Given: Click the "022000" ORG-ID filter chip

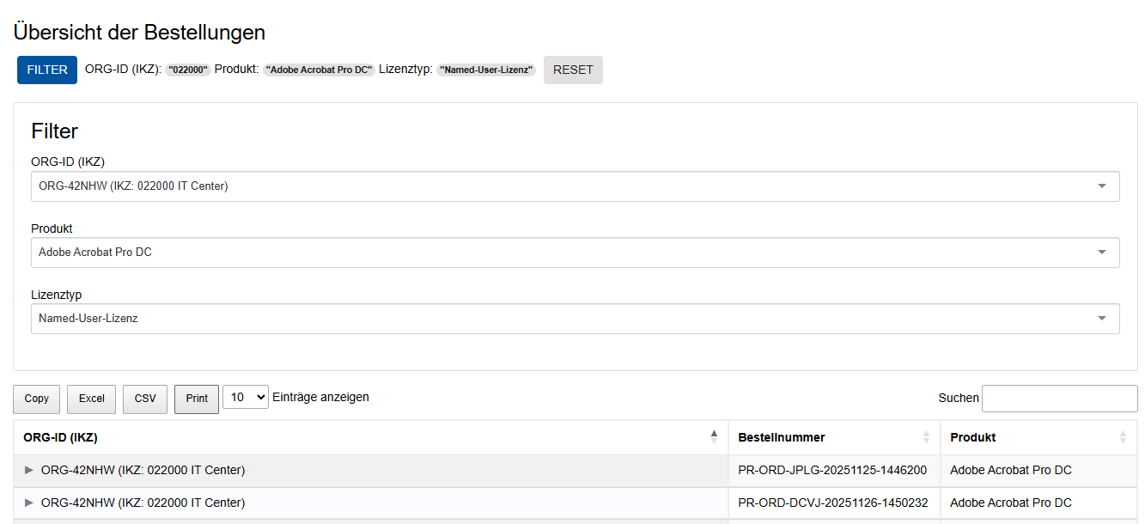Looking at the screenshot, I should 188,70.
